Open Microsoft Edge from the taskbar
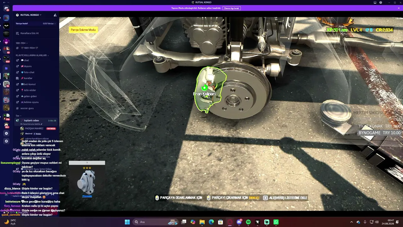403x227 pixels. (x=211, y=222)
